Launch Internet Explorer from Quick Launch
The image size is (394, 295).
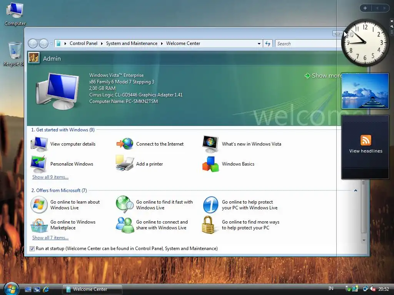(46, 289)
